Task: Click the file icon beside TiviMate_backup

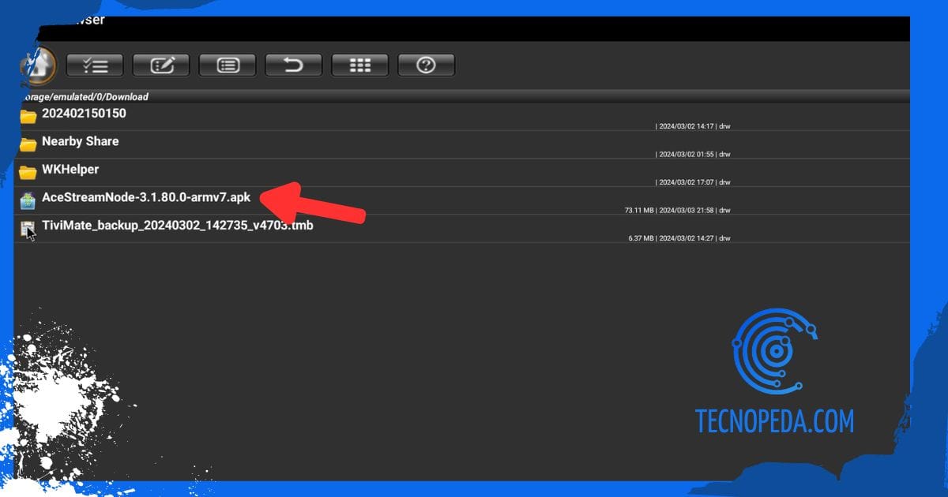Action: (28, 230)
